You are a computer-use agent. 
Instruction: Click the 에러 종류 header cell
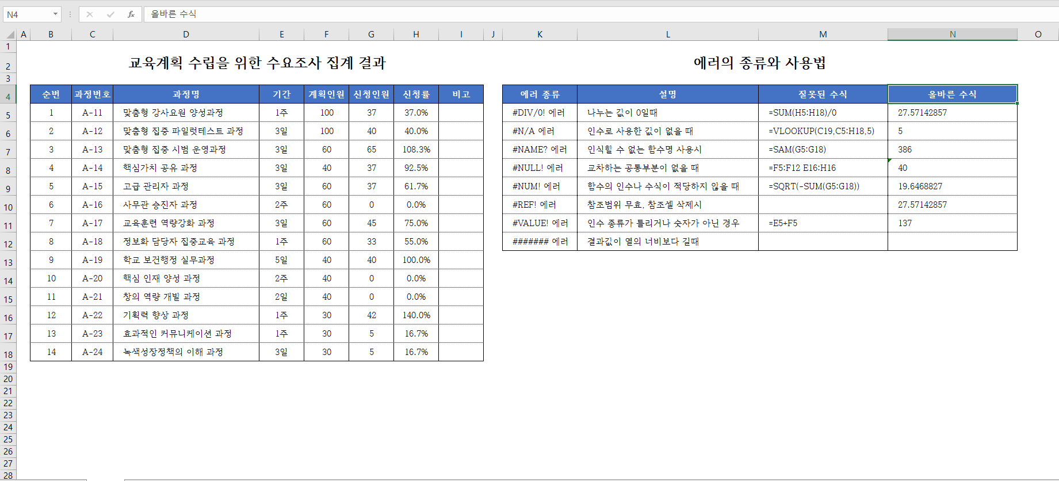point(540,94)
